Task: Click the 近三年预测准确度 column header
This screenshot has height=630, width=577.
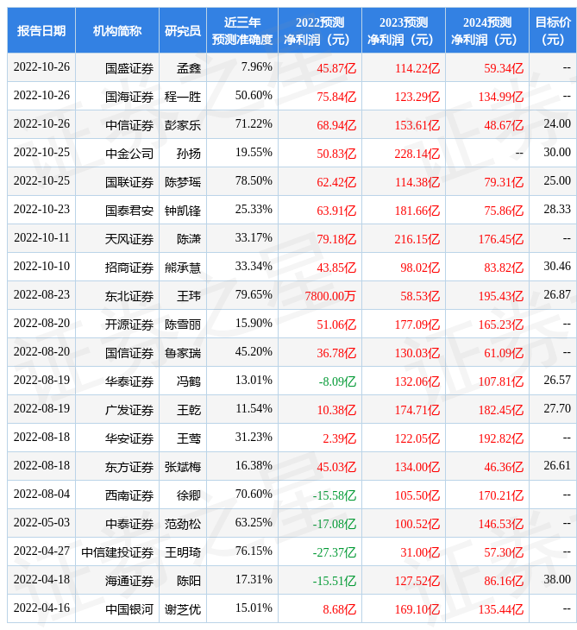Action: (x=242, y=30)
